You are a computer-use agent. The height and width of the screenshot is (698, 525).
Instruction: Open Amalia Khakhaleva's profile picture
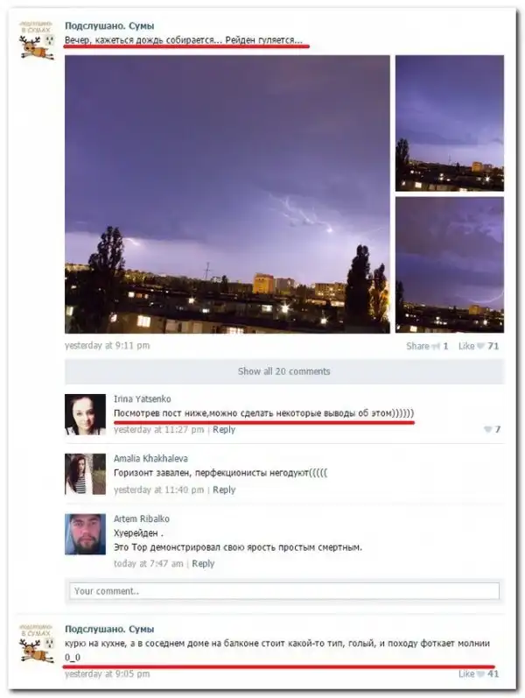(86, 474)
